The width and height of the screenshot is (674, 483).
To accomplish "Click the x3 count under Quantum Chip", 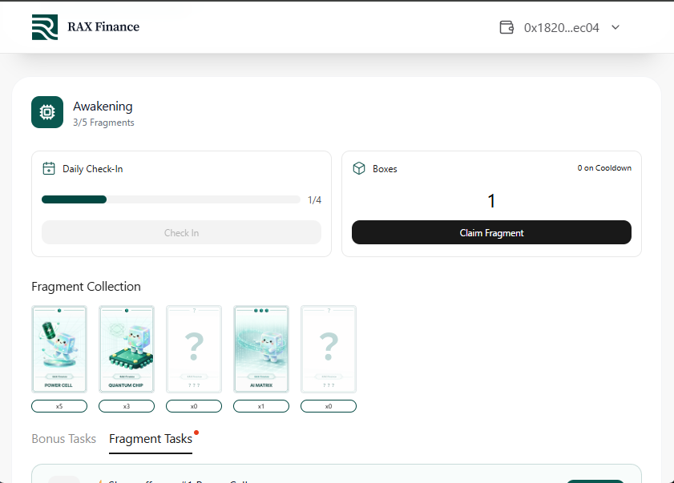I will 127,406.
